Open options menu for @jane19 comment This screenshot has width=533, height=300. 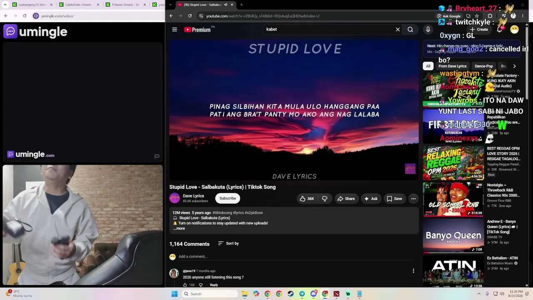click(413, 271)
